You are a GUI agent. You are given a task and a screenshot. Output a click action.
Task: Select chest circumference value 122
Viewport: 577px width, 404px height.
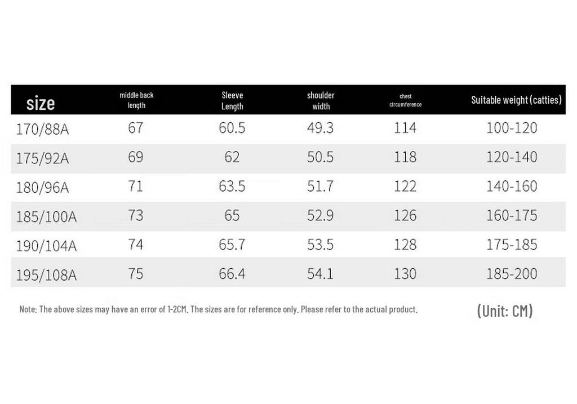click(405, 186)
